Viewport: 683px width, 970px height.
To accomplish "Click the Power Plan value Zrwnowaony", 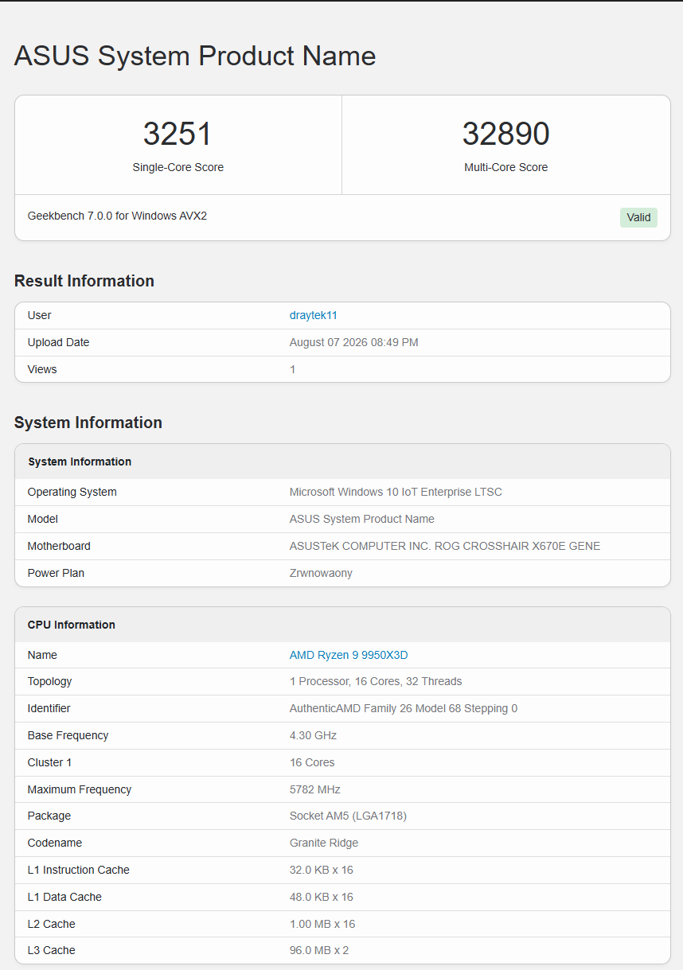I will pyautogui.click(x=321, y=573).
